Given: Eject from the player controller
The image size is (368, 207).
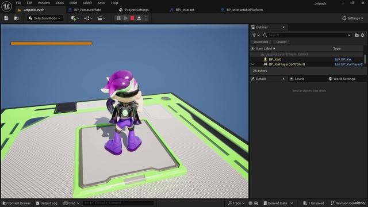Looking at the screenshot, I should point(139,18).
